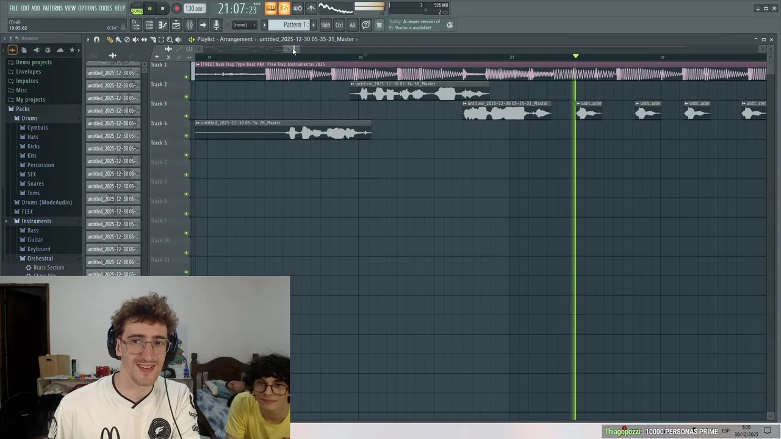Open the PATTERNS menu
The height and width of the screenshot is (439, 781).
(x=52, y=8)
